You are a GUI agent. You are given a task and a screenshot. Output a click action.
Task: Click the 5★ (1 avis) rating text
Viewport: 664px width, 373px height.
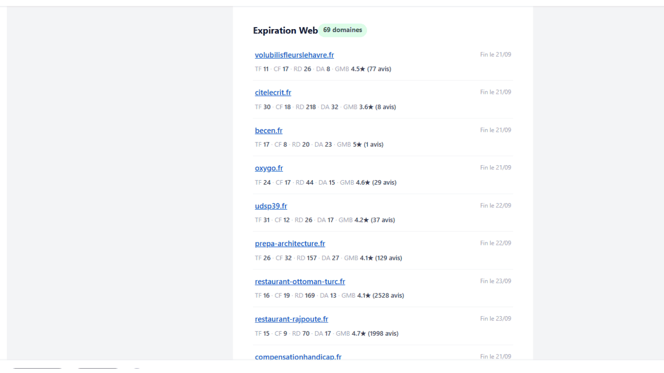pyautogui.click(x=368, y=144)
